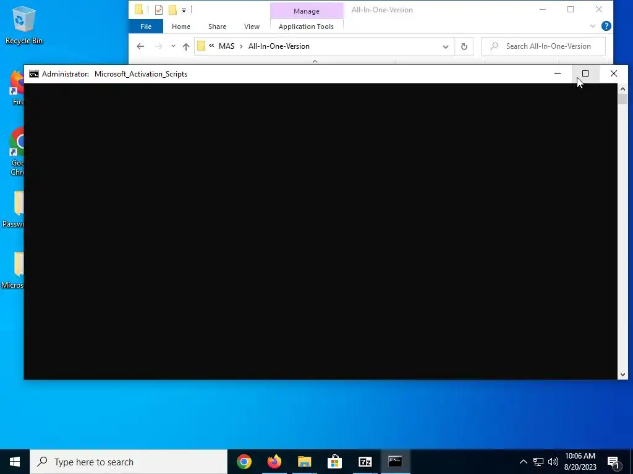Click the MAS breadcrumb in address bar

coord(226,46)
